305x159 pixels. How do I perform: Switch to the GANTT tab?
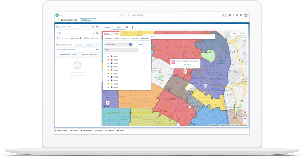tap(107, 27)
